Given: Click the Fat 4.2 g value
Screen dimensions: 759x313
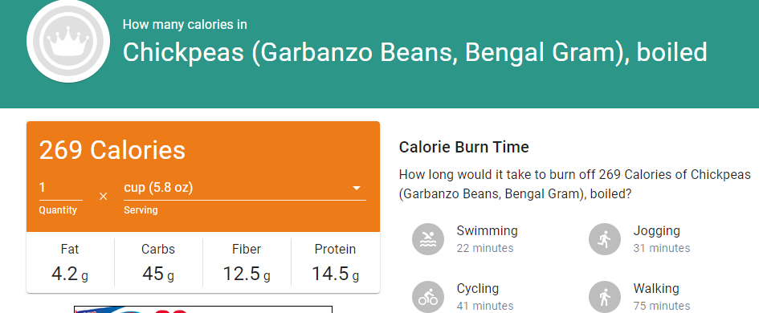Looking at the screenshot, I should (70, 274).
